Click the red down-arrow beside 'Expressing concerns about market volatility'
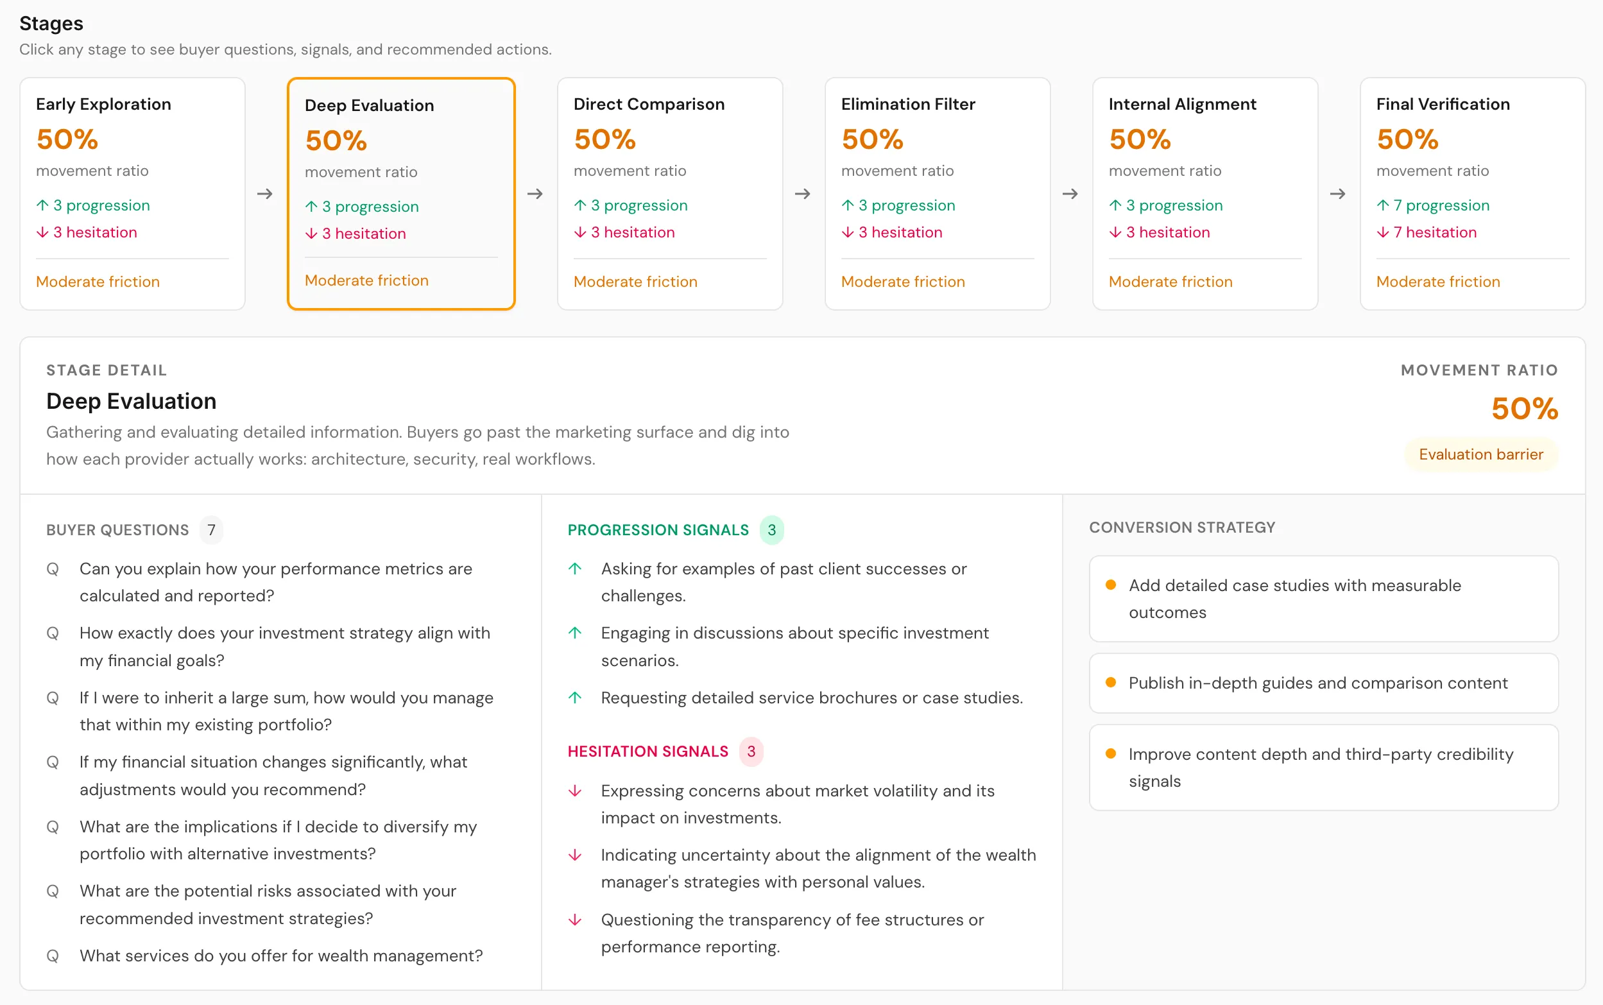The height and width of the screenshot is (1005, 1603). coord(576,790)
